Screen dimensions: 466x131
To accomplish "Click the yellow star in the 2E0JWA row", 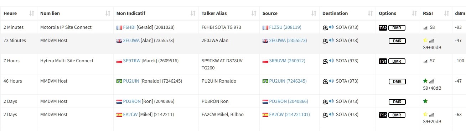I will click(x=425, y=41).
